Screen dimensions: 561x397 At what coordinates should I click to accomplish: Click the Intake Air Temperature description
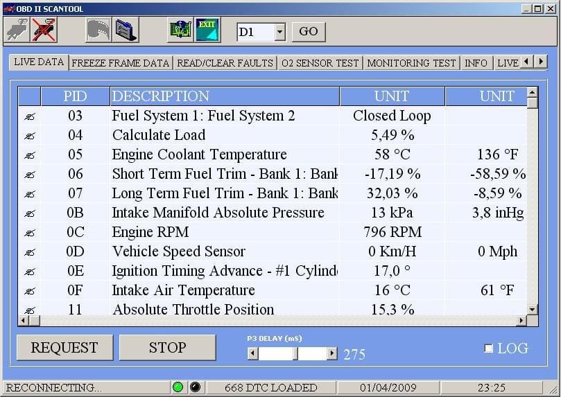pos(183,290)
